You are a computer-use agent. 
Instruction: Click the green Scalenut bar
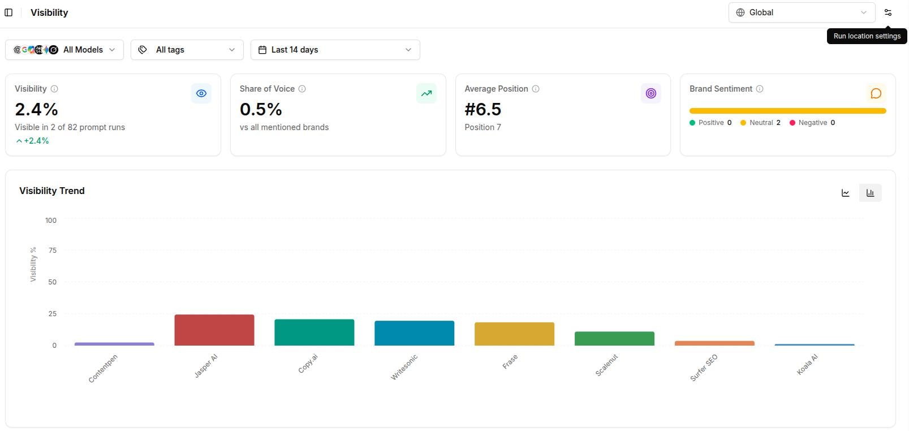pyautogui.click(x=615, y=338)
